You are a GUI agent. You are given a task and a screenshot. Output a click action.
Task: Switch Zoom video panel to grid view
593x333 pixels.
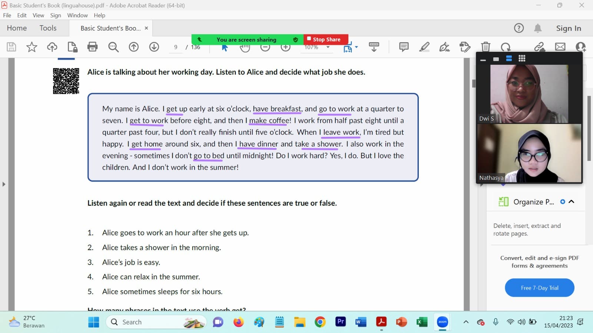[x=522, y=58]
